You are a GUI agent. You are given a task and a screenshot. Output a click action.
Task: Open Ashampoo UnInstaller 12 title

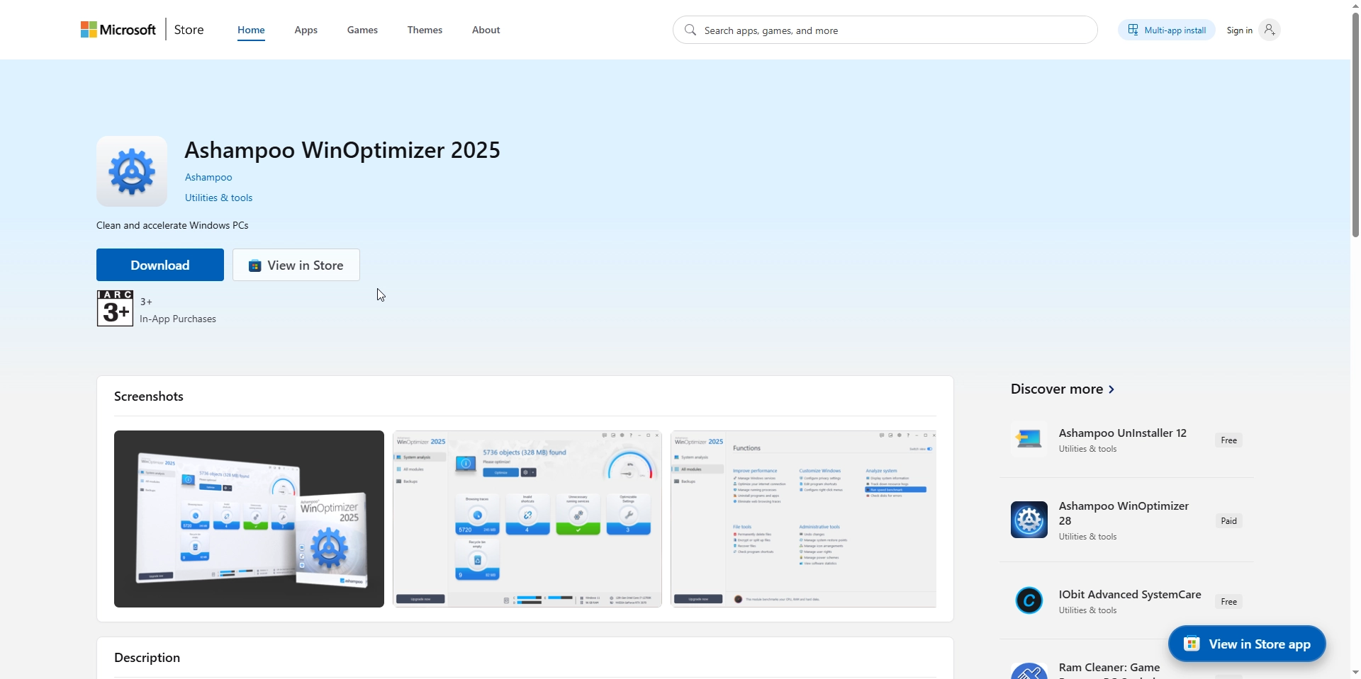(1123, 433)
